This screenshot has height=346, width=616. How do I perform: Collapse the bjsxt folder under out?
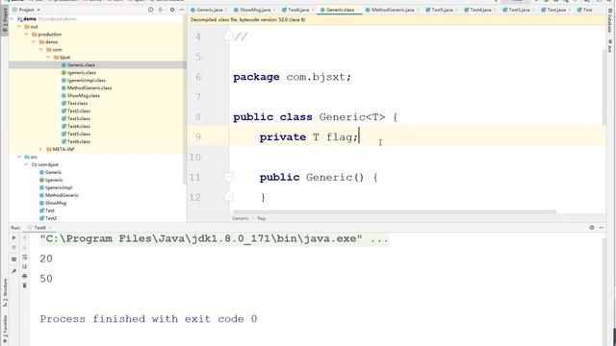click(48, 58)
